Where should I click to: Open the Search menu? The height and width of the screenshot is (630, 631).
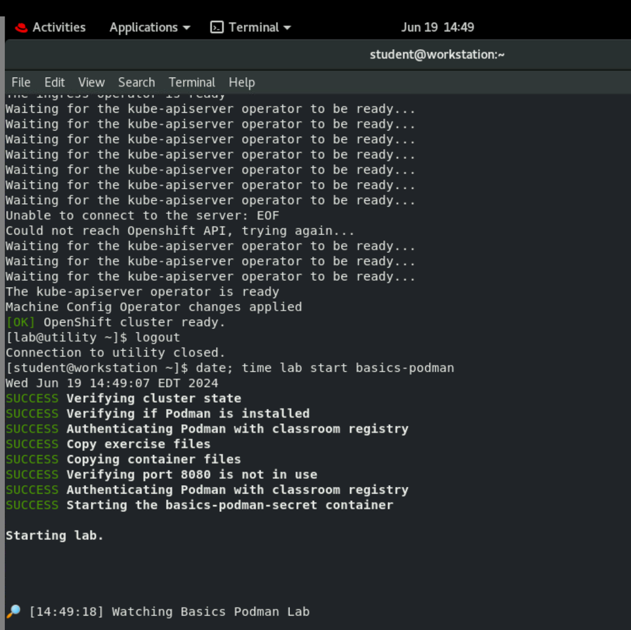coord(136,82)
